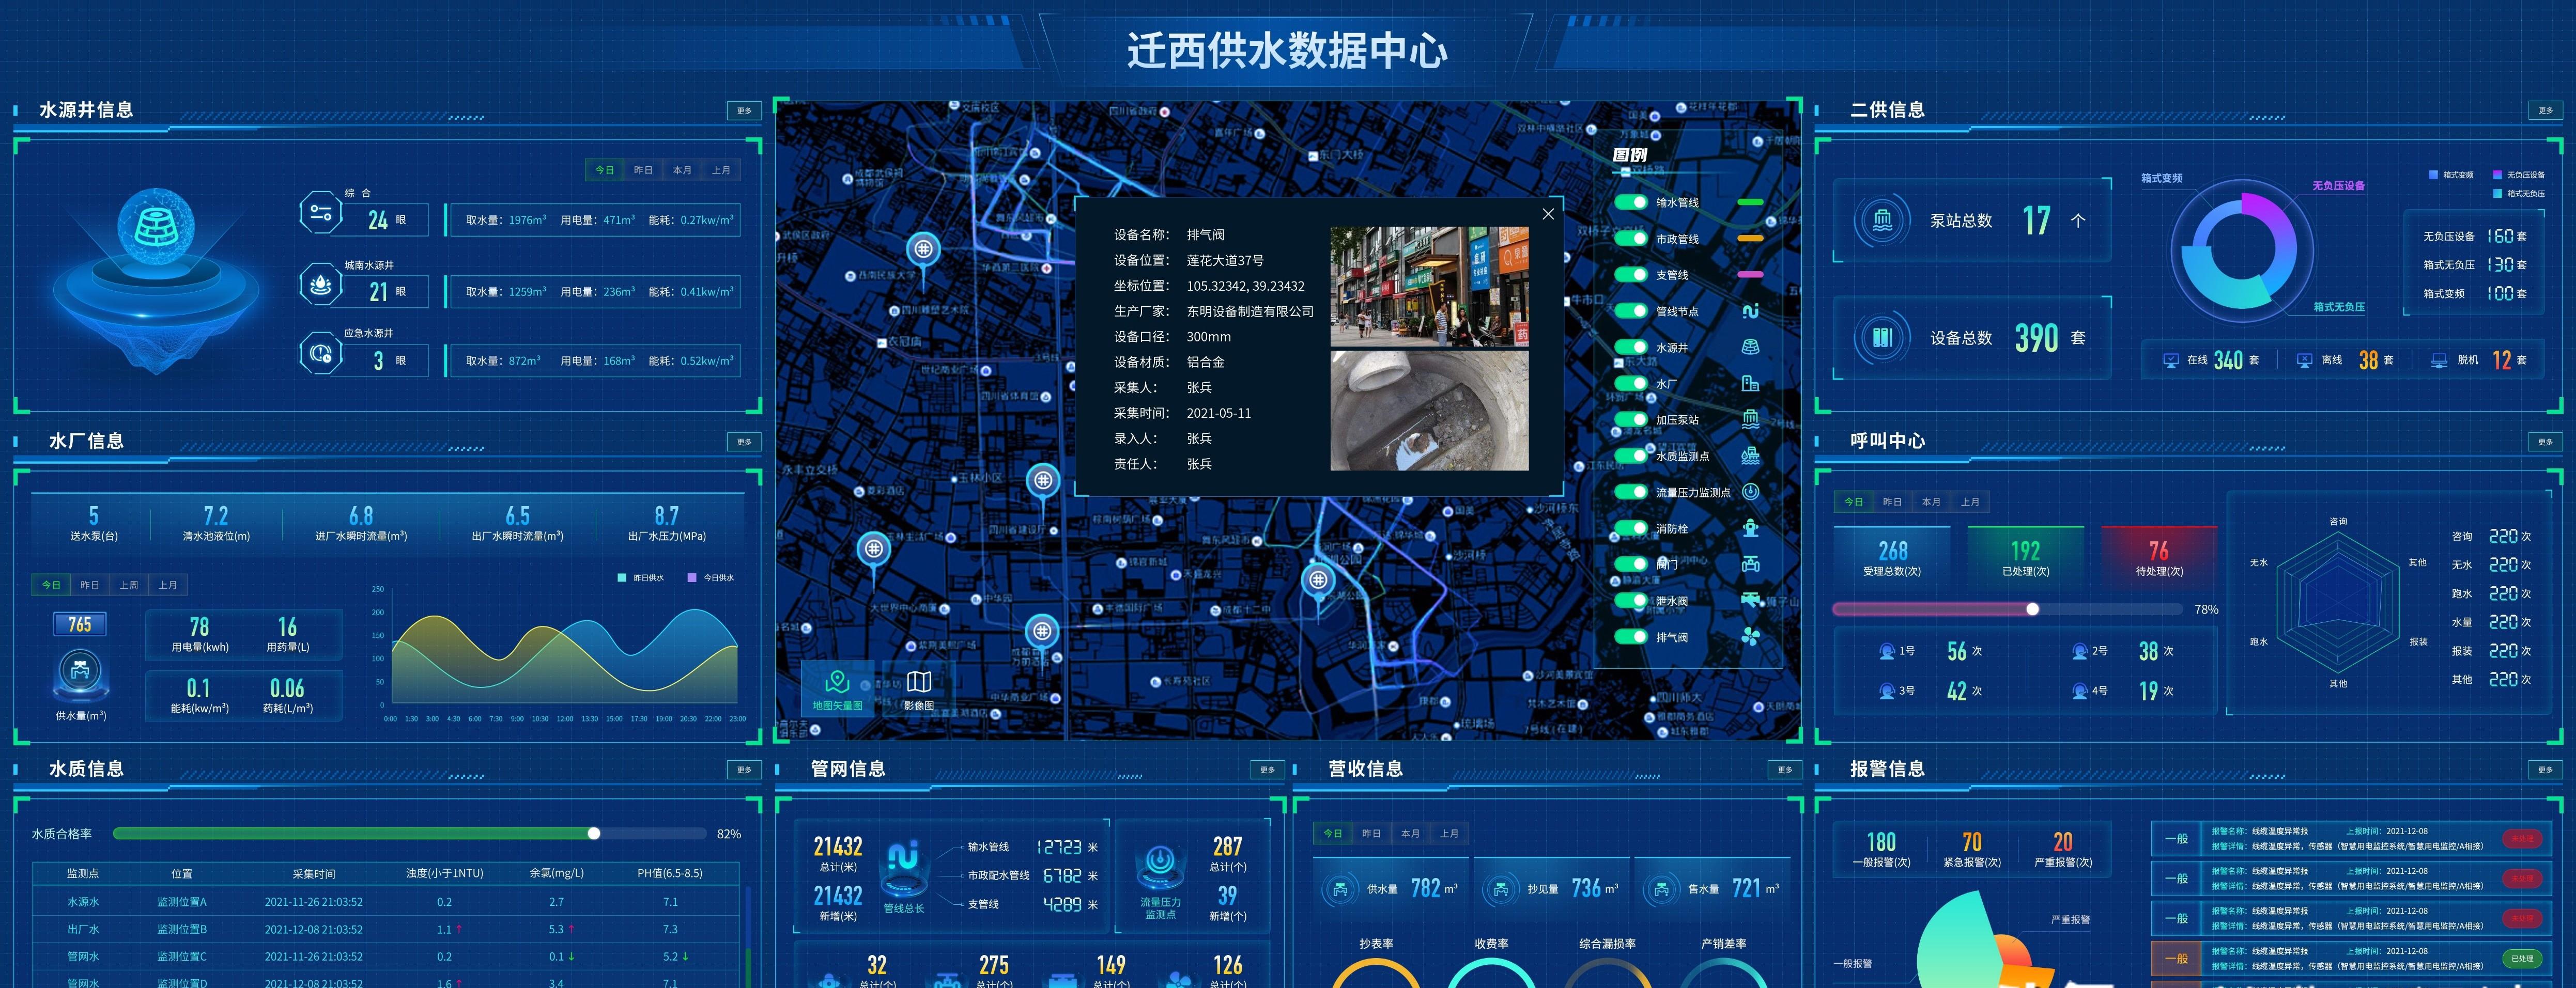Open 更多 in 水源井信息 panel
The width and height of the screenshot is (2576, 988).
(x=744, y=111)
